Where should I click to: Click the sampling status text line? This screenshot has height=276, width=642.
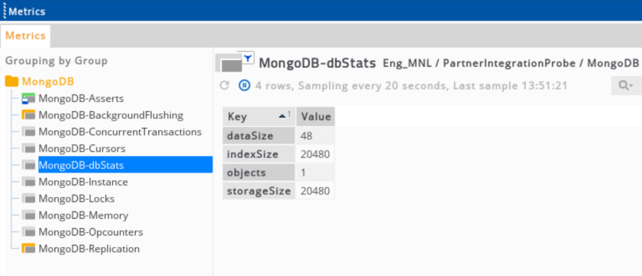[412, 86]
